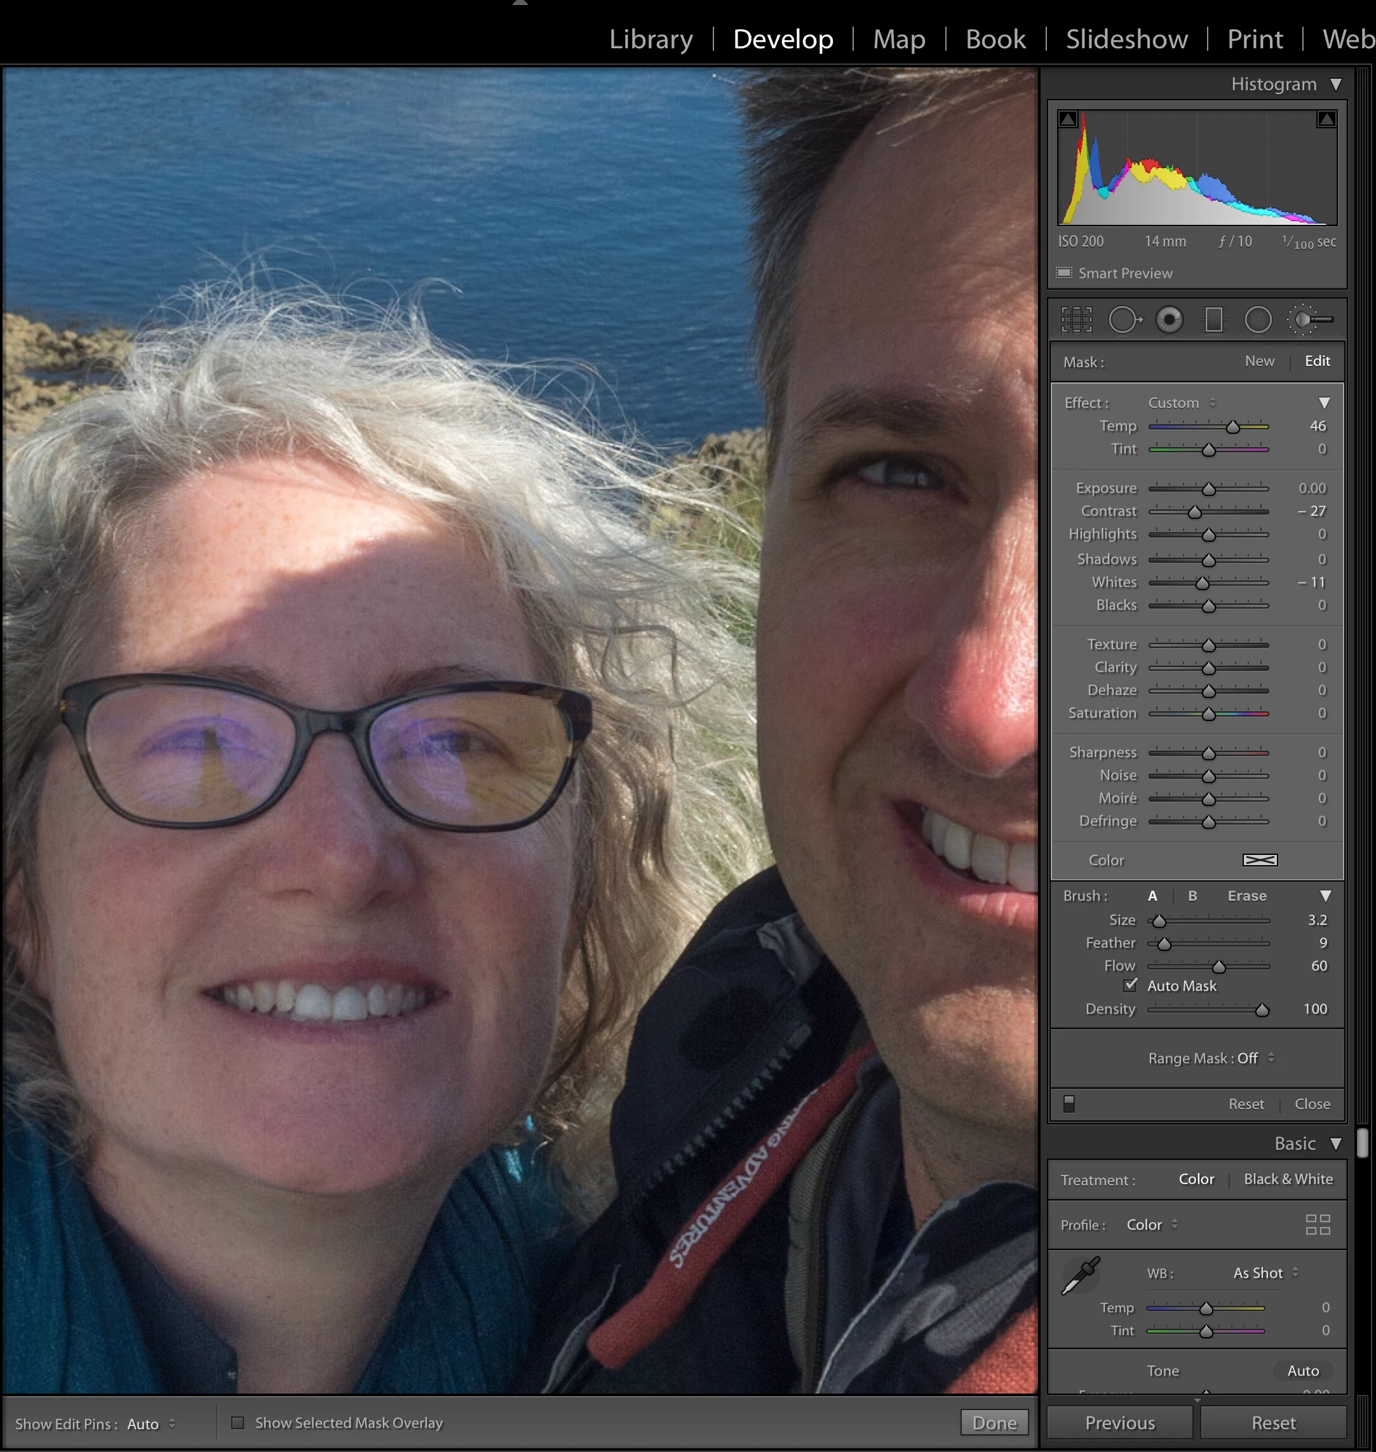Select the Graduated Filter tool
Screen dimensions: 1376x1452
[x=1213, y=319]
